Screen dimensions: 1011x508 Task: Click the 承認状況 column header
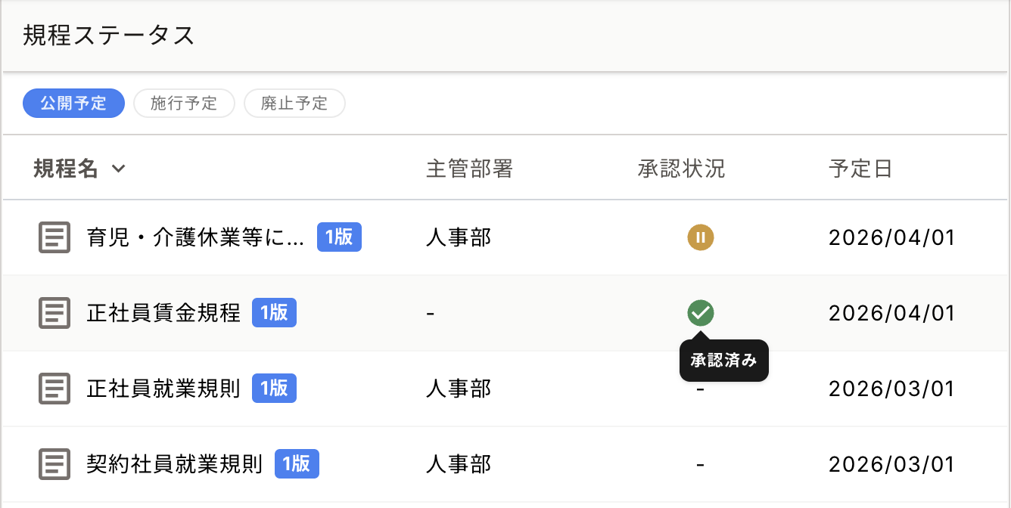681,169
